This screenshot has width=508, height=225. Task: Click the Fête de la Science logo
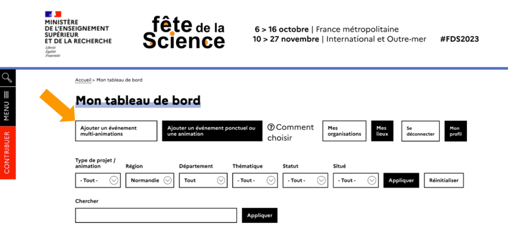click(x=184, y=32)
